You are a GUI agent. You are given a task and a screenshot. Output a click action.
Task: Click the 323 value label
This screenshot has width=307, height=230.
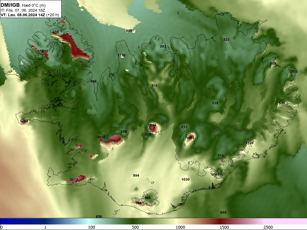226,40
